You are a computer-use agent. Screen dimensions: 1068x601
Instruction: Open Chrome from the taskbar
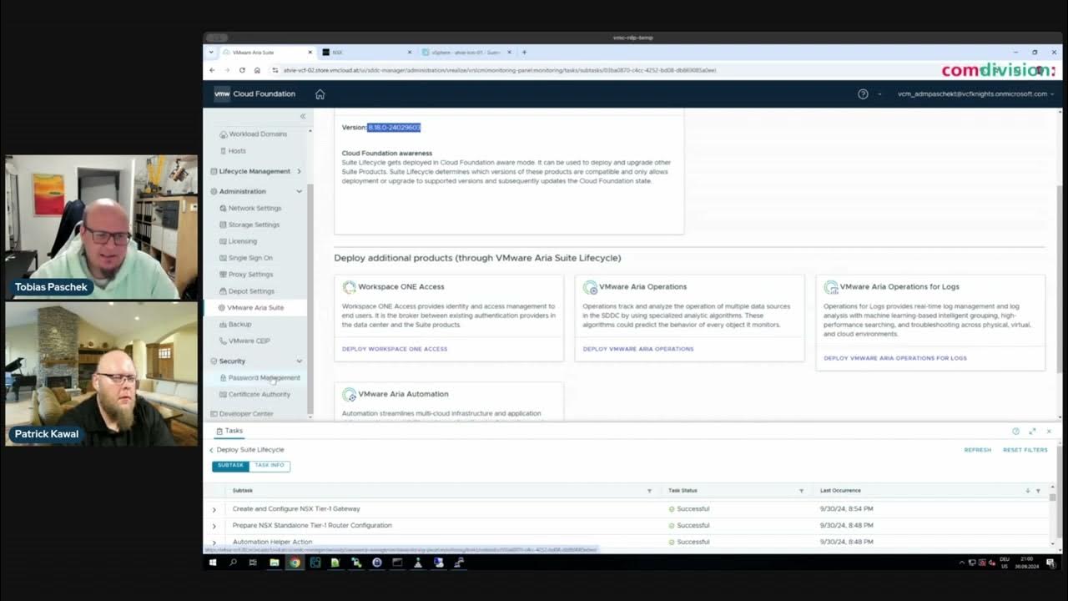tap(295, 563)
